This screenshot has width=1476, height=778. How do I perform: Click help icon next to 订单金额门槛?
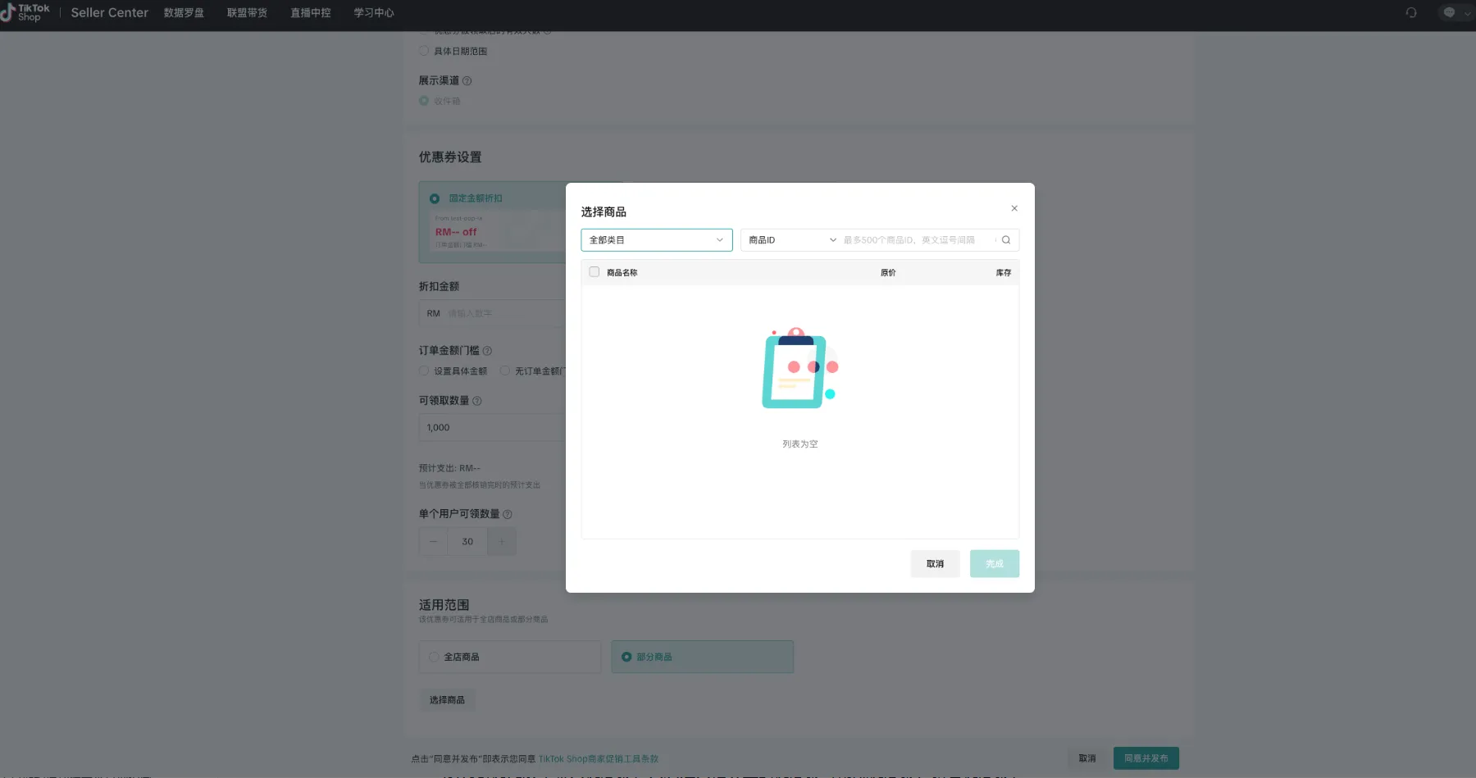pyautogui.click(x=487, y=351)
